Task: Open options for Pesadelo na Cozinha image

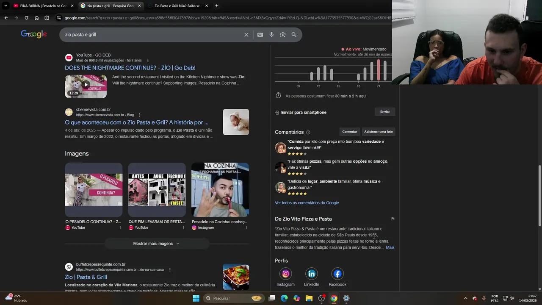Action: (x=246, y=227)
